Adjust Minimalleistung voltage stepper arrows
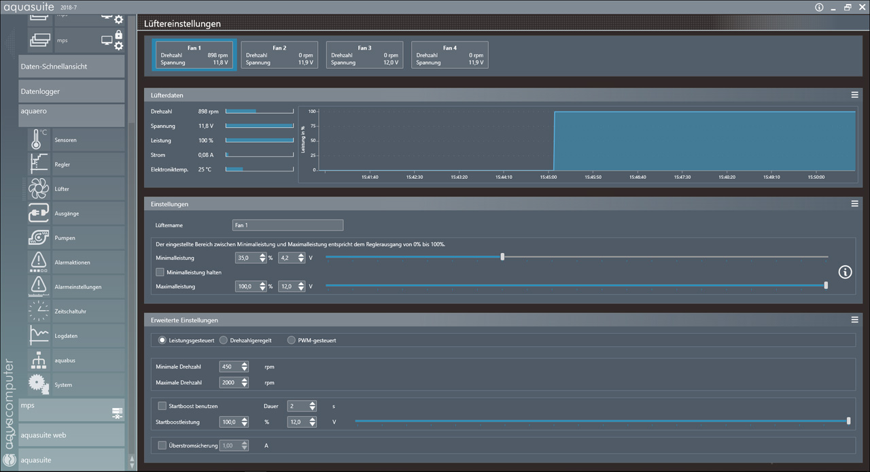This screenshot has height=472, width=870. point(302,258)
